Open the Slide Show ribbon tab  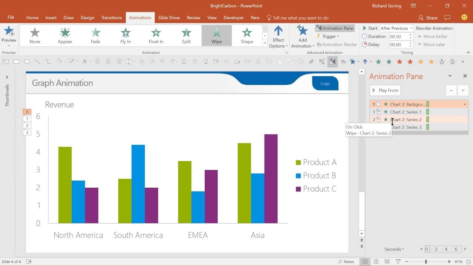[169, 17]
